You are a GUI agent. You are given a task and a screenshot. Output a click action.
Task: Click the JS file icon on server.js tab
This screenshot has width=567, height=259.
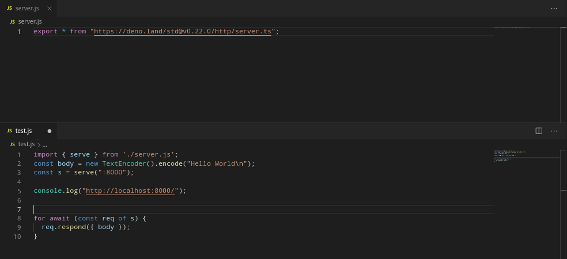click(x=9, y=8)
